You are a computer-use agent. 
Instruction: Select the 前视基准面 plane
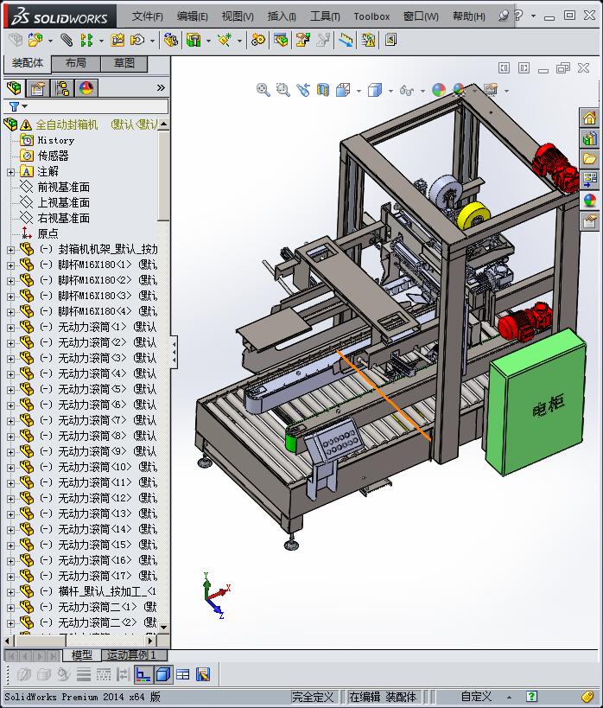(63, 188)
